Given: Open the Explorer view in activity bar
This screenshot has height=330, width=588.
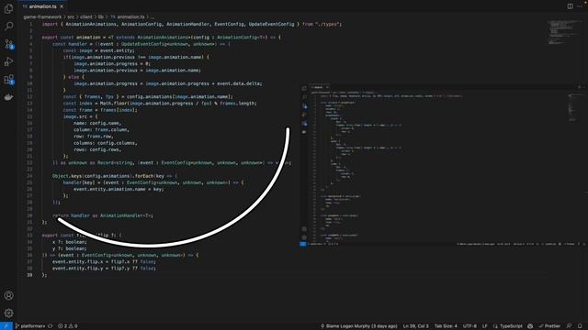Looking at the screenshot, I should point(8,8).
